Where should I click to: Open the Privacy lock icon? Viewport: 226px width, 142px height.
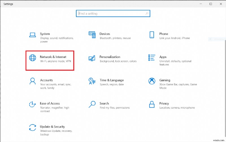[152, 105]
